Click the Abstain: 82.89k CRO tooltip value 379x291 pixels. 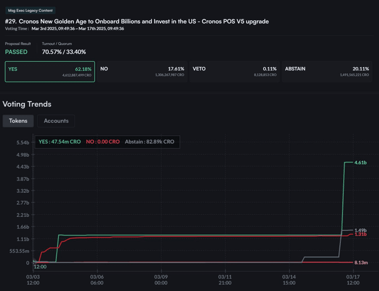(150, 142)
